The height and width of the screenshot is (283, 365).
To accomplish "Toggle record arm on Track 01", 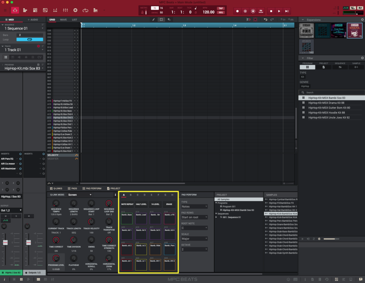I will [38, 46].
